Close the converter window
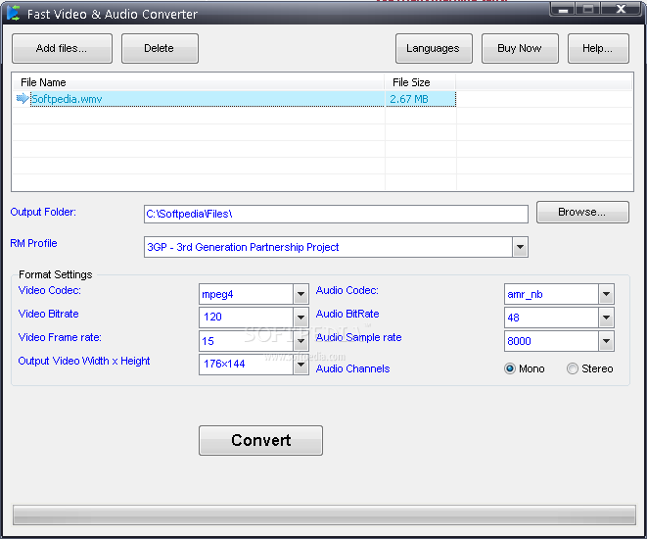The height and width of the screenshot is (539, 647). pyautogui.click(x=621, y=9)
